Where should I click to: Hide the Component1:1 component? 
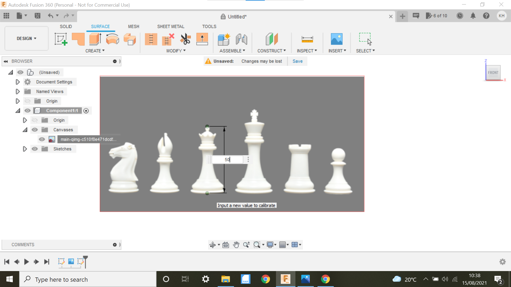coord(27,111)
